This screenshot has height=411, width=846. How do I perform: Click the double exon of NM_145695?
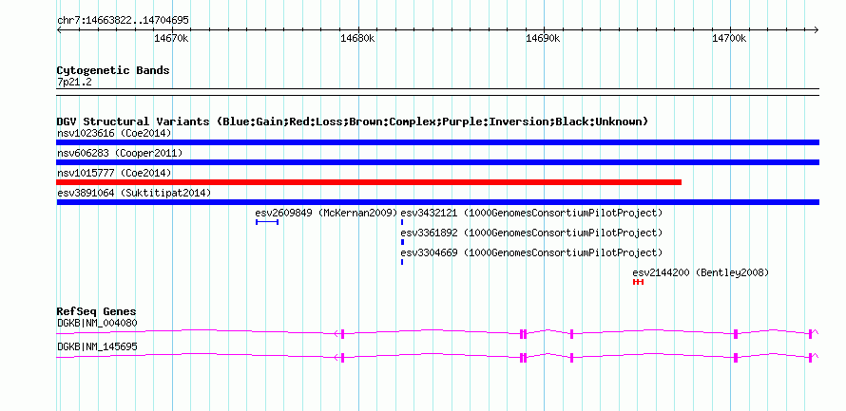click(x=523, y=357)
